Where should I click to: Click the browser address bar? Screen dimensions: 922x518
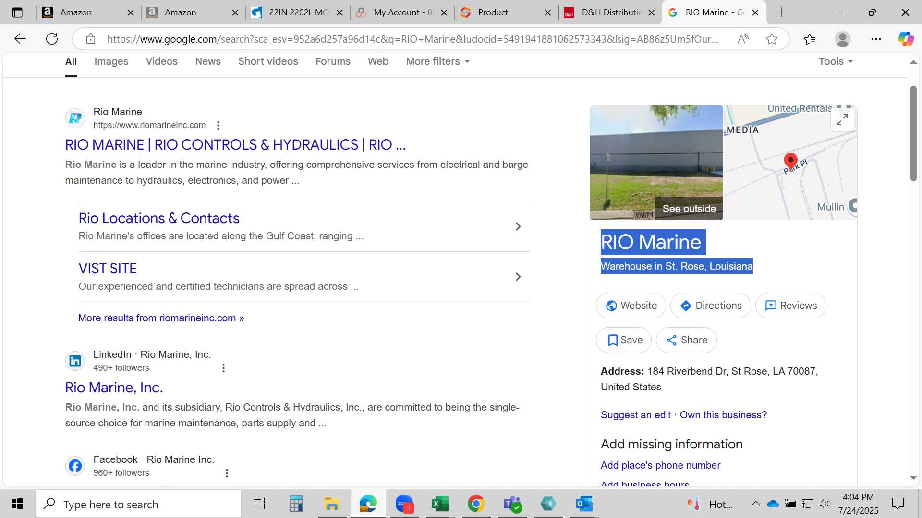(x=413, y=39)
